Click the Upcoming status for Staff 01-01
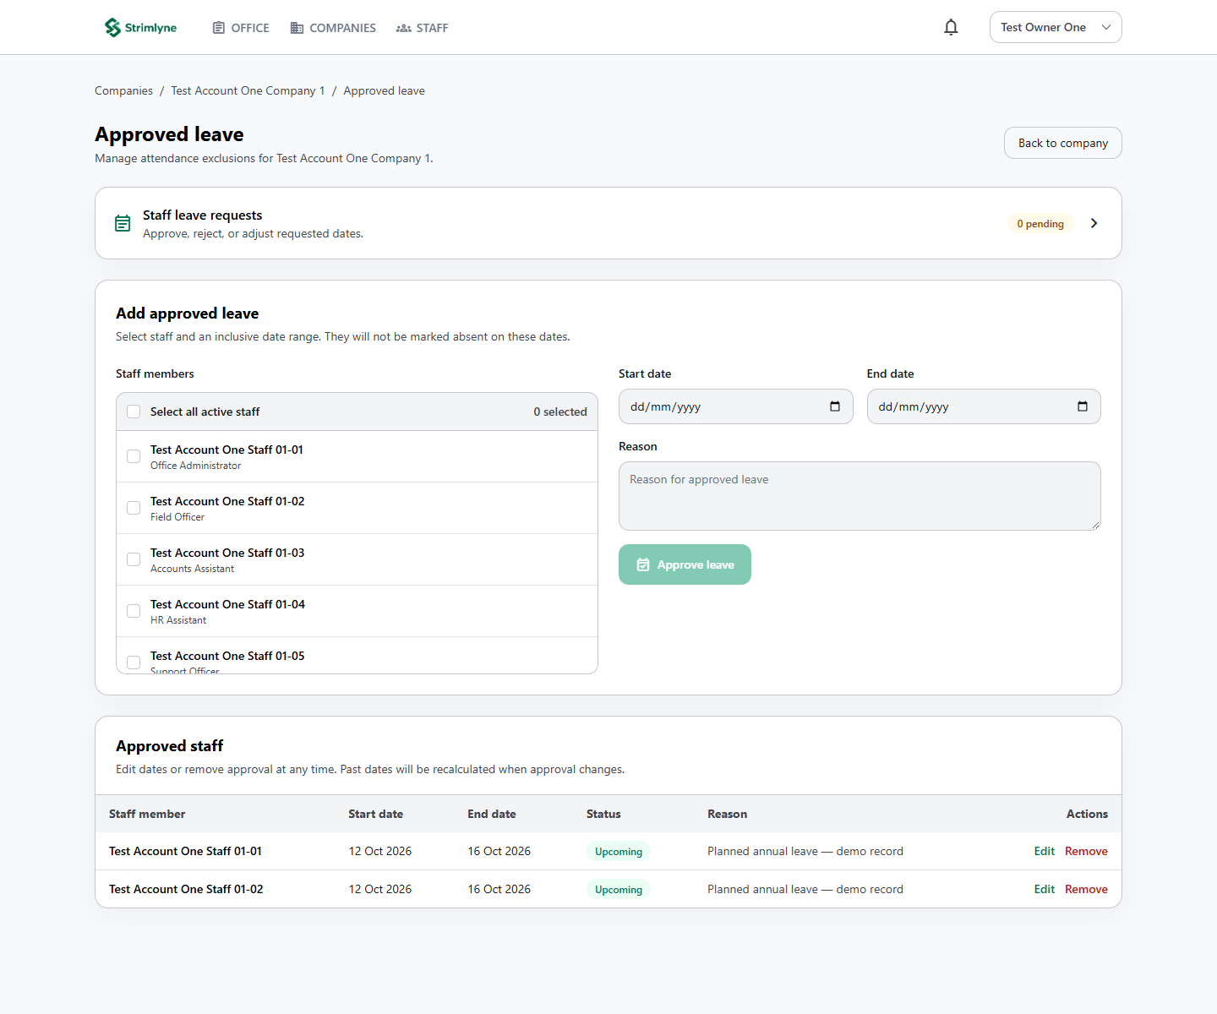 click(x=619, y=852)
